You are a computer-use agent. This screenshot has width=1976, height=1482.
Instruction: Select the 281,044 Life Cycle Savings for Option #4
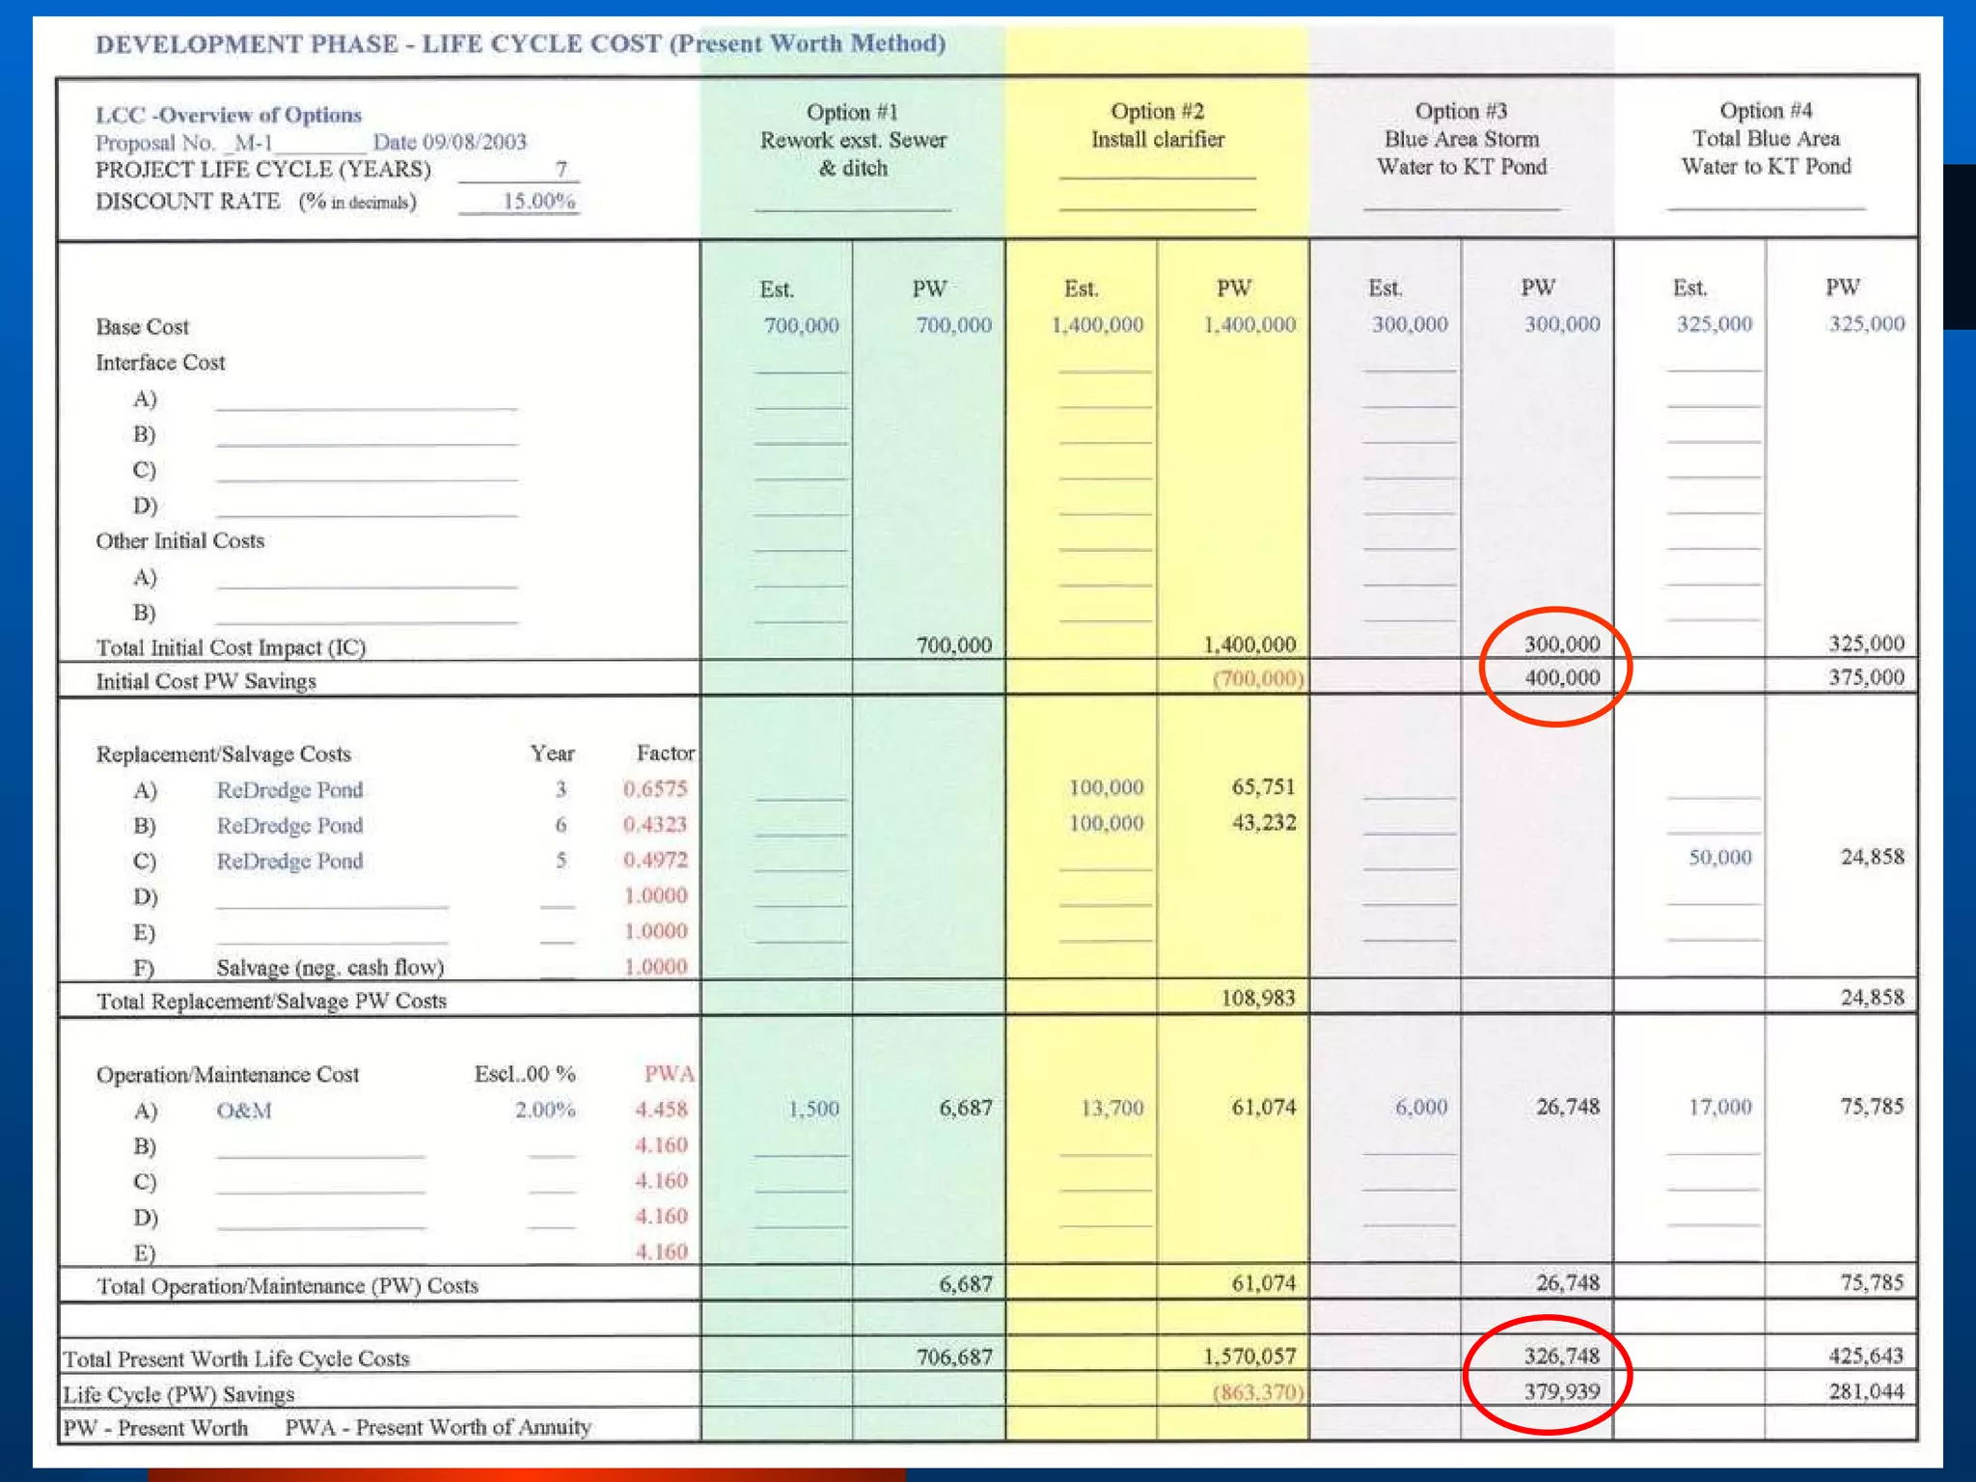point(1865,1391)
